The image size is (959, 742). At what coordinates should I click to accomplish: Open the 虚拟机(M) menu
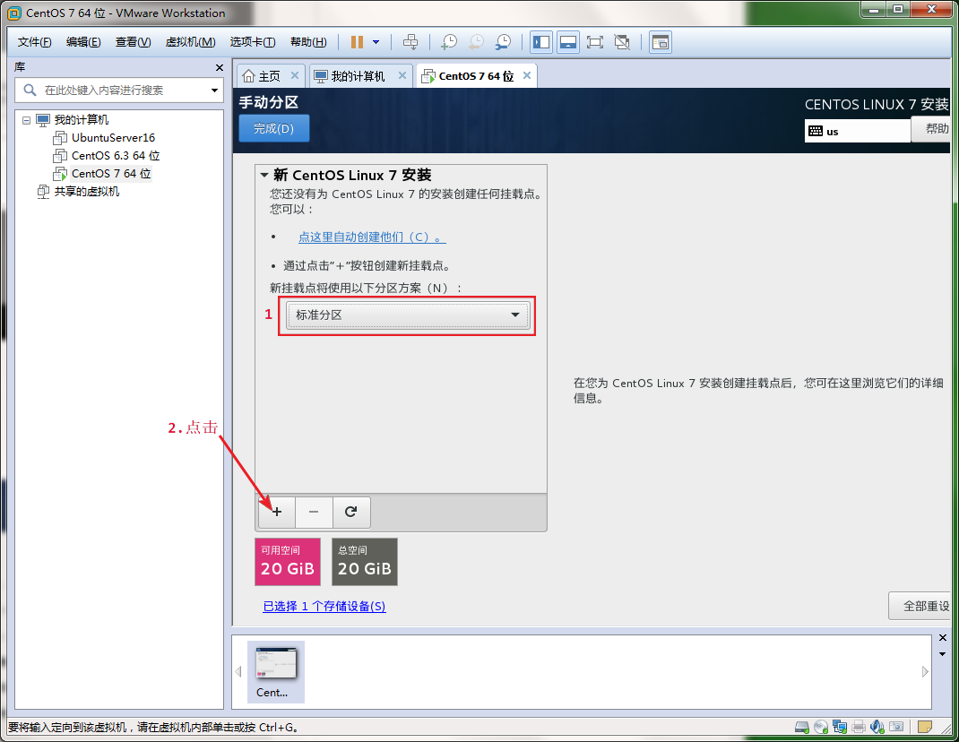coord(190,42)
